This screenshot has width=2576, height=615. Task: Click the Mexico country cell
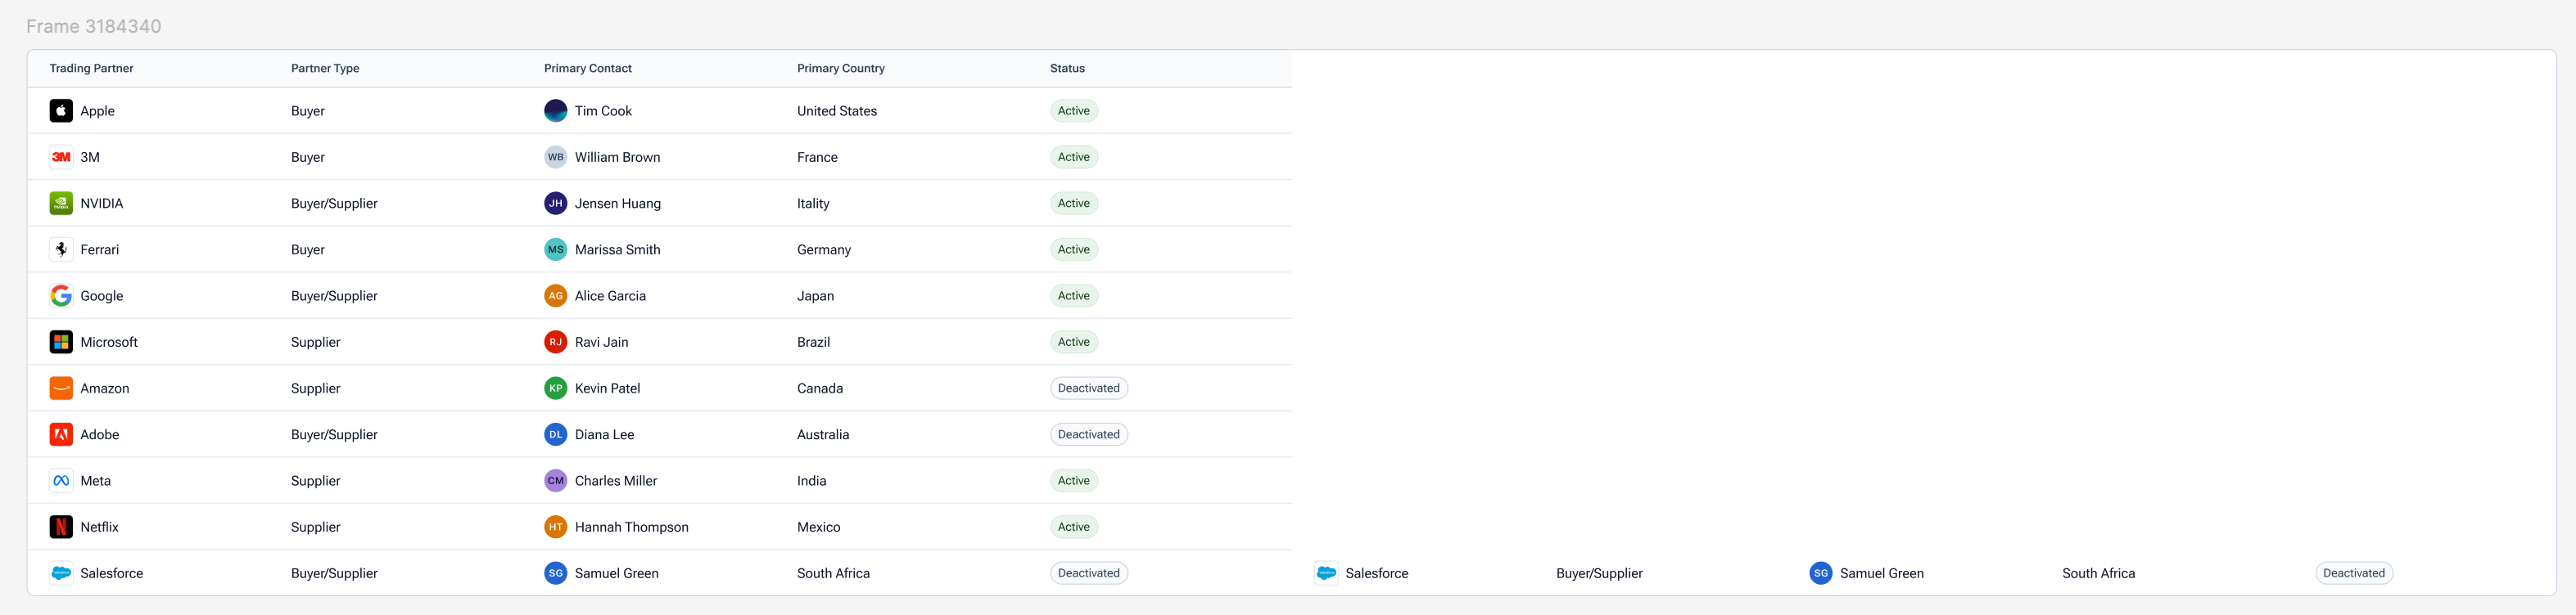coord(819,527)
